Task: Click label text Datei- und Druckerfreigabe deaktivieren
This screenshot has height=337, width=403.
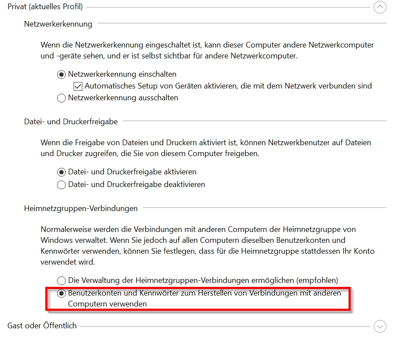Action: pos(137,185)
